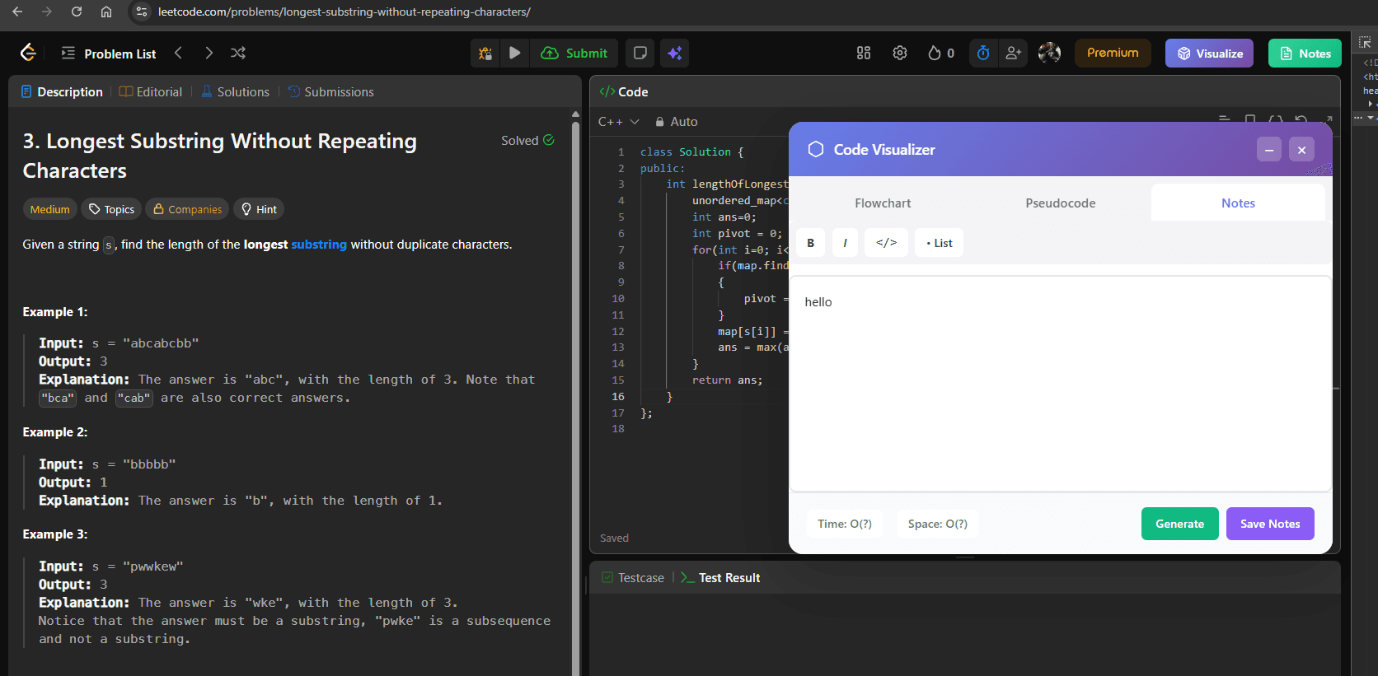Open the Editorial tab
This screenshot has width=1378, height=676.
coord(151,92)
